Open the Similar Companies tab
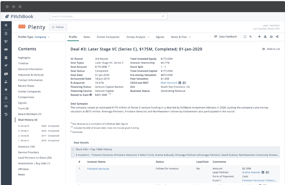285x185 pixels. (x=108, y=37)
